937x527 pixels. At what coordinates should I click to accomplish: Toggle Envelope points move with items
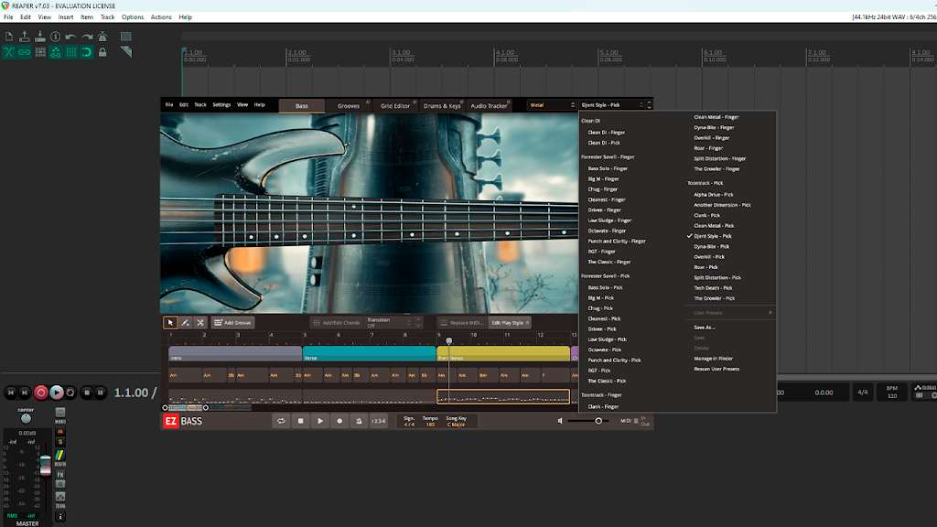[x=56, y=52]
